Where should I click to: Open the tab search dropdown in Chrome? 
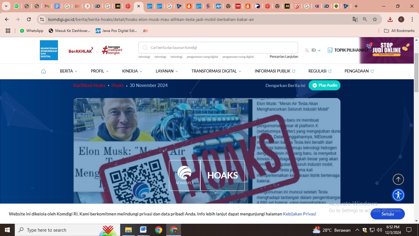(x=6, y=6)
